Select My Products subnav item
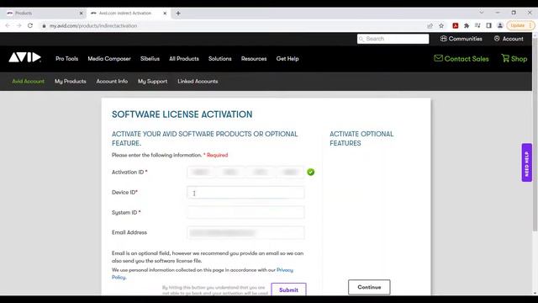The width and height of the screenshot is (538, 303). pos(71,82)
